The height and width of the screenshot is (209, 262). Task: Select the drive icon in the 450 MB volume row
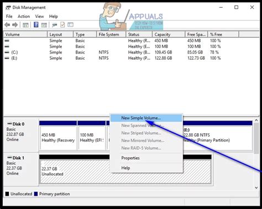7,40
